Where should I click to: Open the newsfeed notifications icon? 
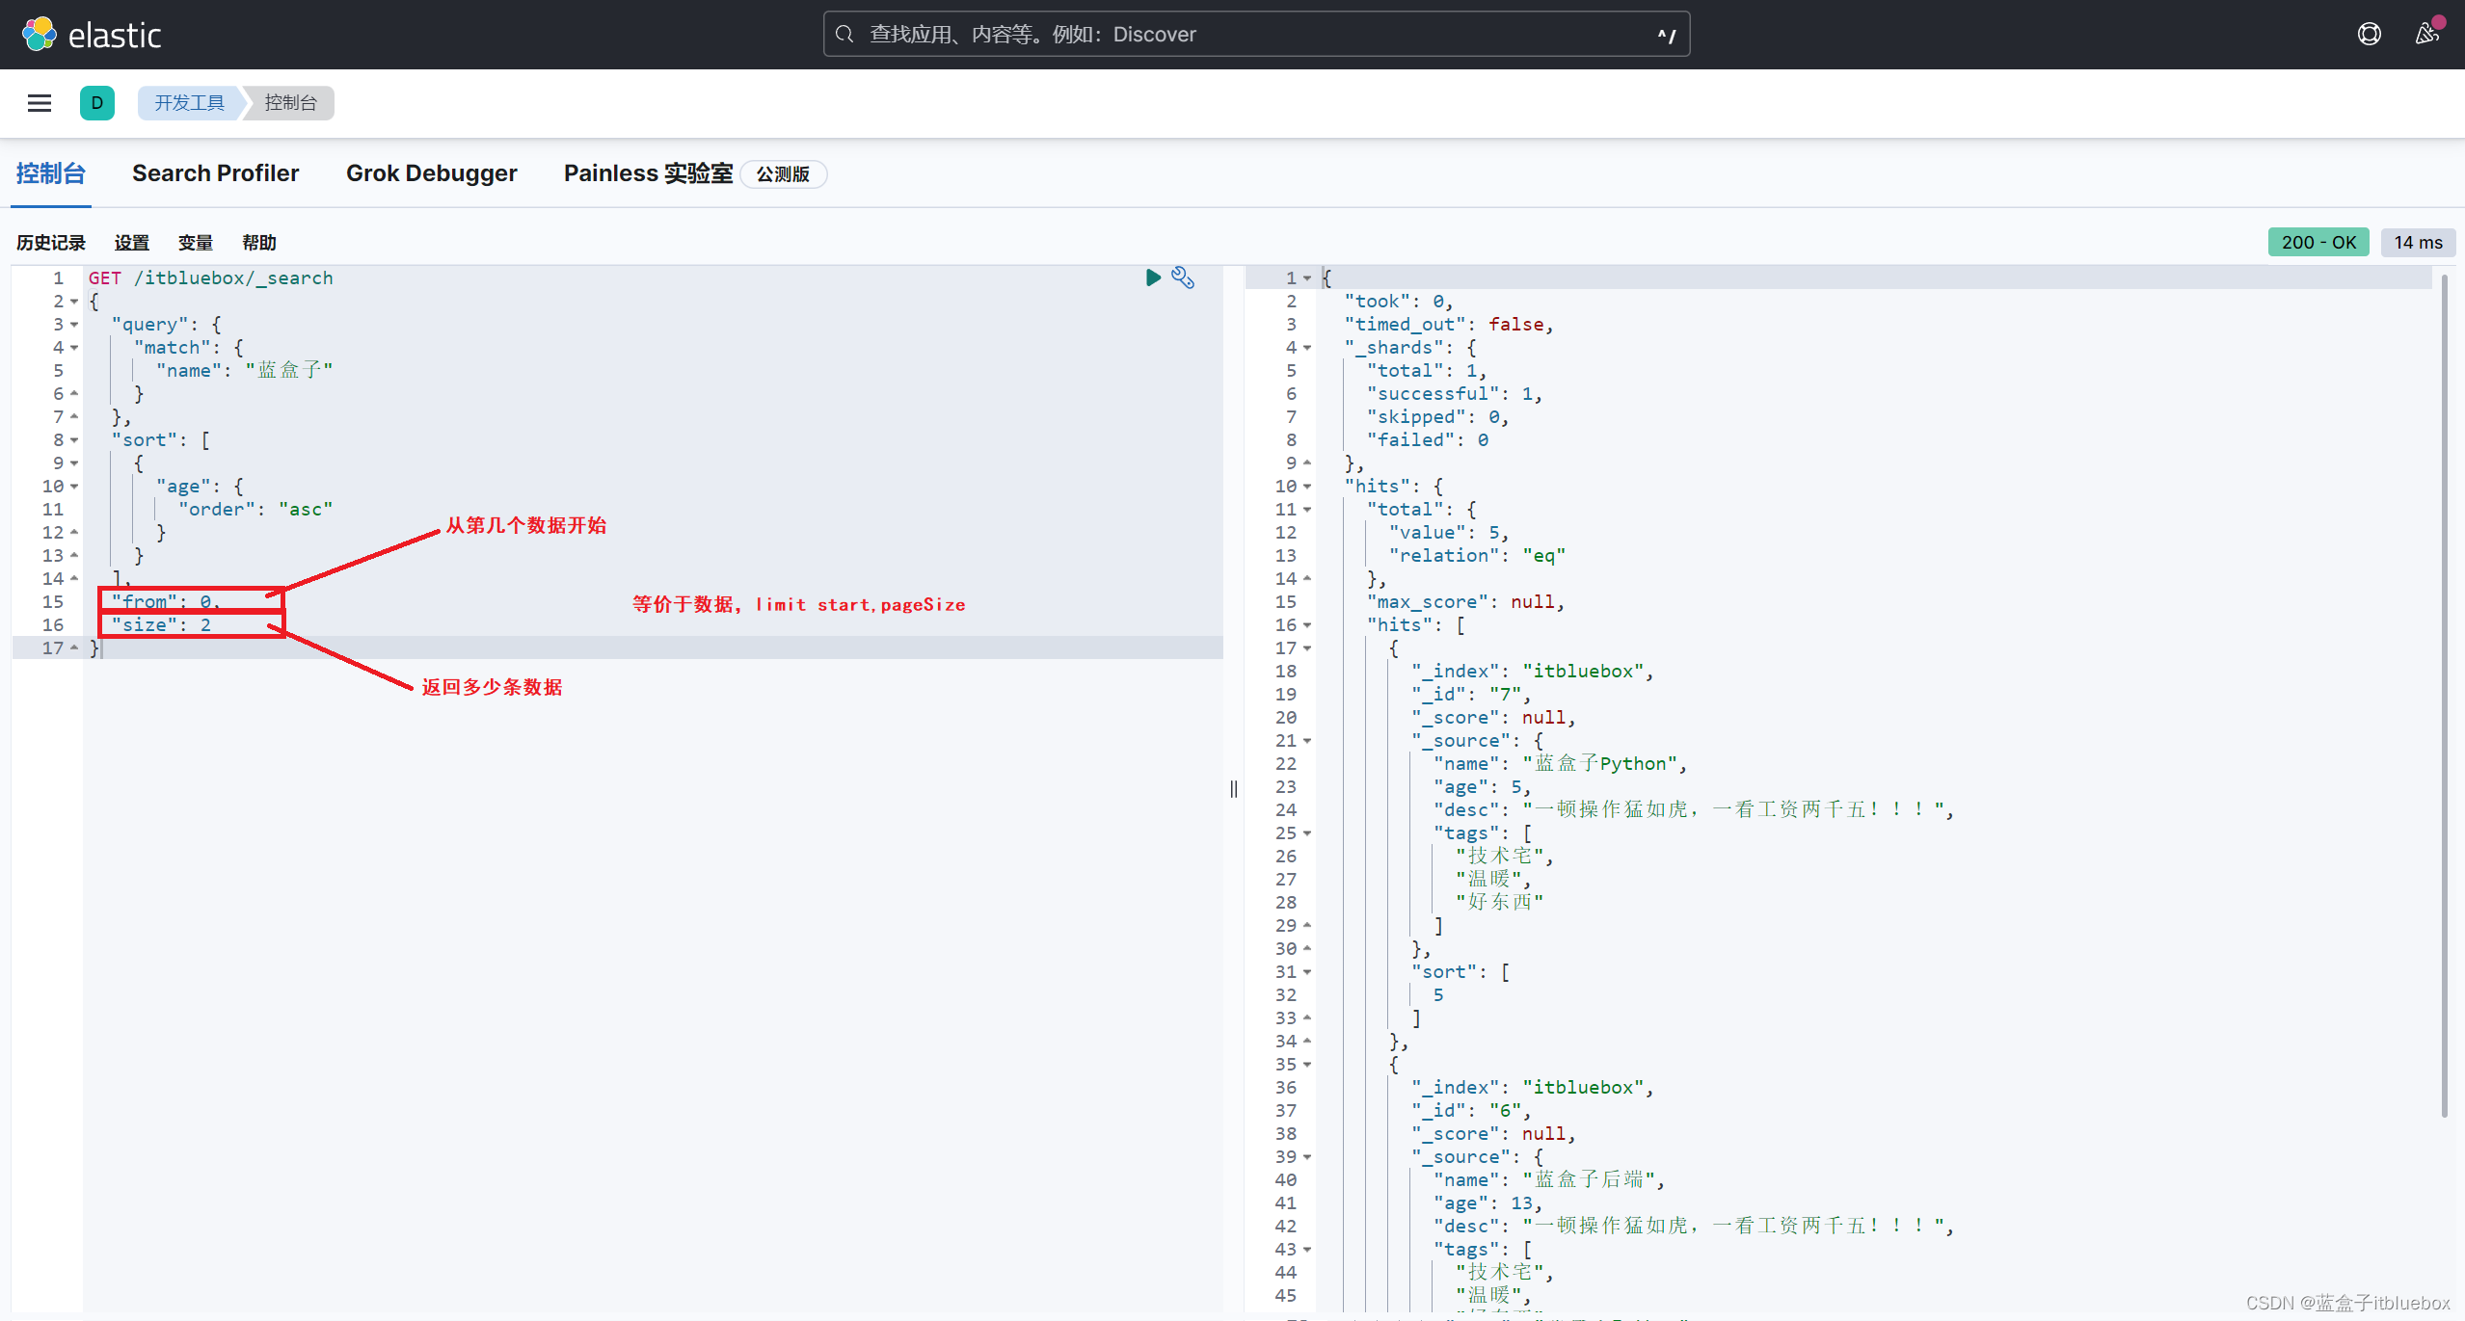[2426, 35]
